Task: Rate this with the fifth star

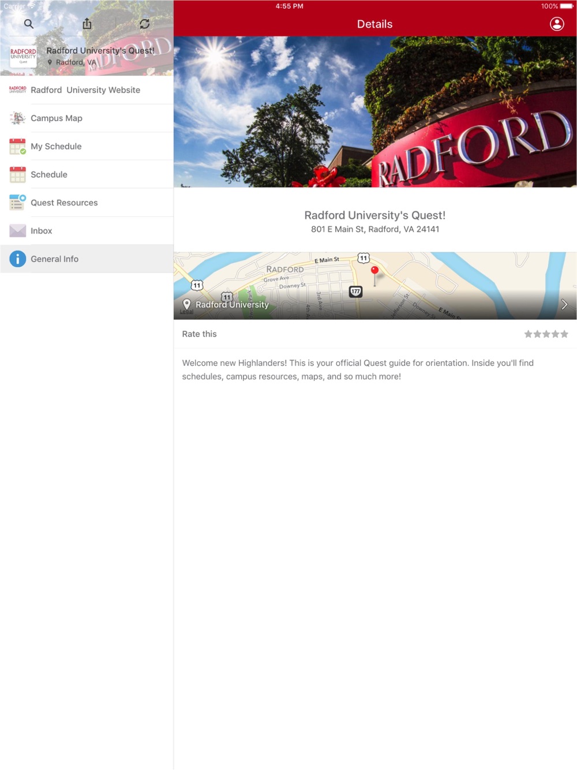Action: (x=564, y=334)
